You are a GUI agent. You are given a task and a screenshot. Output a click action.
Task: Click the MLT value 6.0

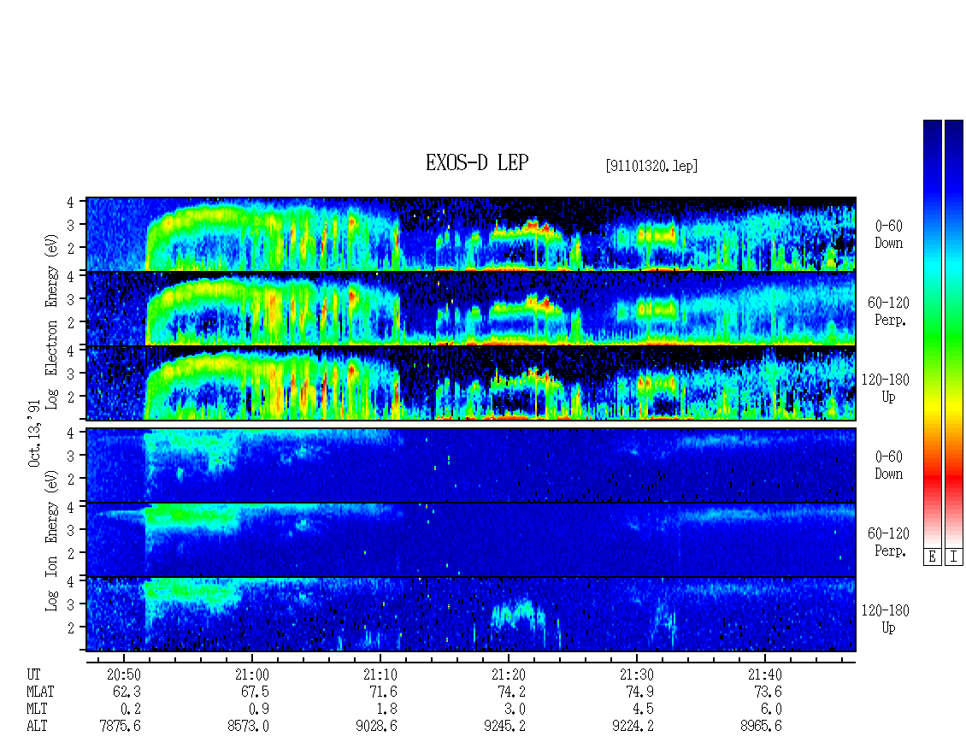tap(771, 710)
